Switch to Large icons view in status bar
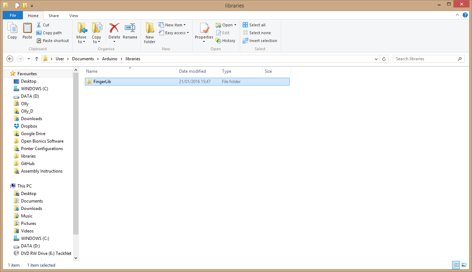 click(464, 265)
